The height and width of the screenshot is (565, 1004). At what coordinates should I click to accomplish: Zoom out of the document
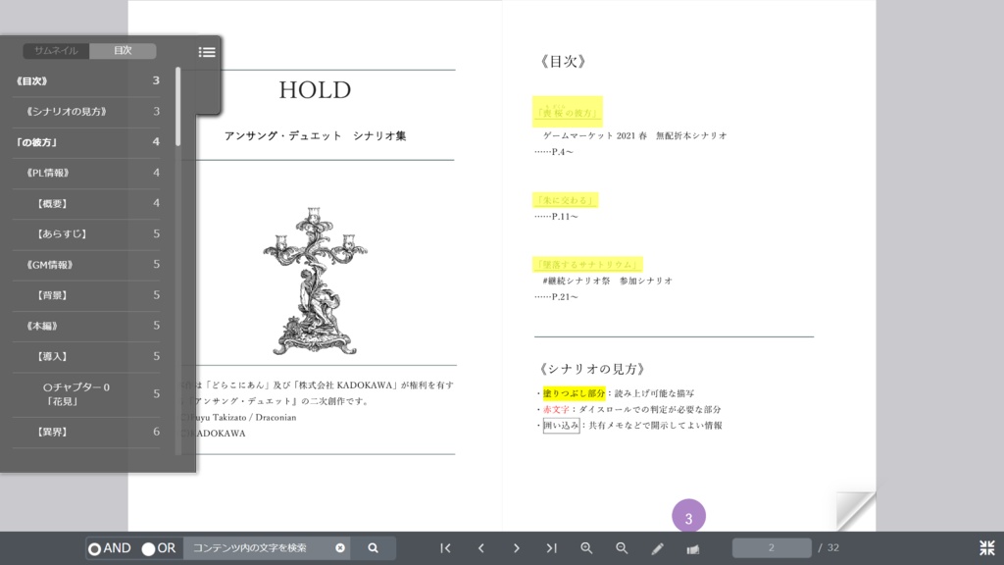623,547
